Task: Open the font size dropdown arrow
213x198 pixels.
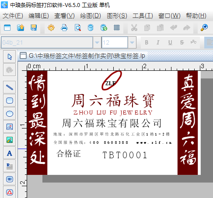Action: click(x=132, y=42)
